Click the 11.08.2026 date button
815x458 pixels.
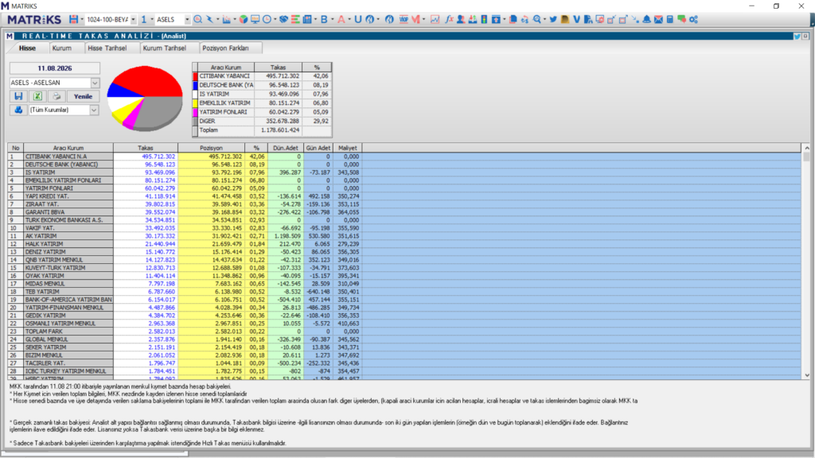(x=55, y=68)
